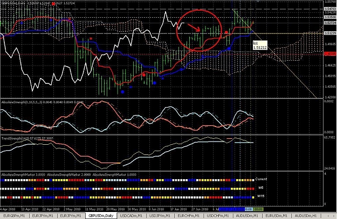Click the 2 May 2010 date label
The height and width of the screenshot is (219, 337).
click(72, 209)
